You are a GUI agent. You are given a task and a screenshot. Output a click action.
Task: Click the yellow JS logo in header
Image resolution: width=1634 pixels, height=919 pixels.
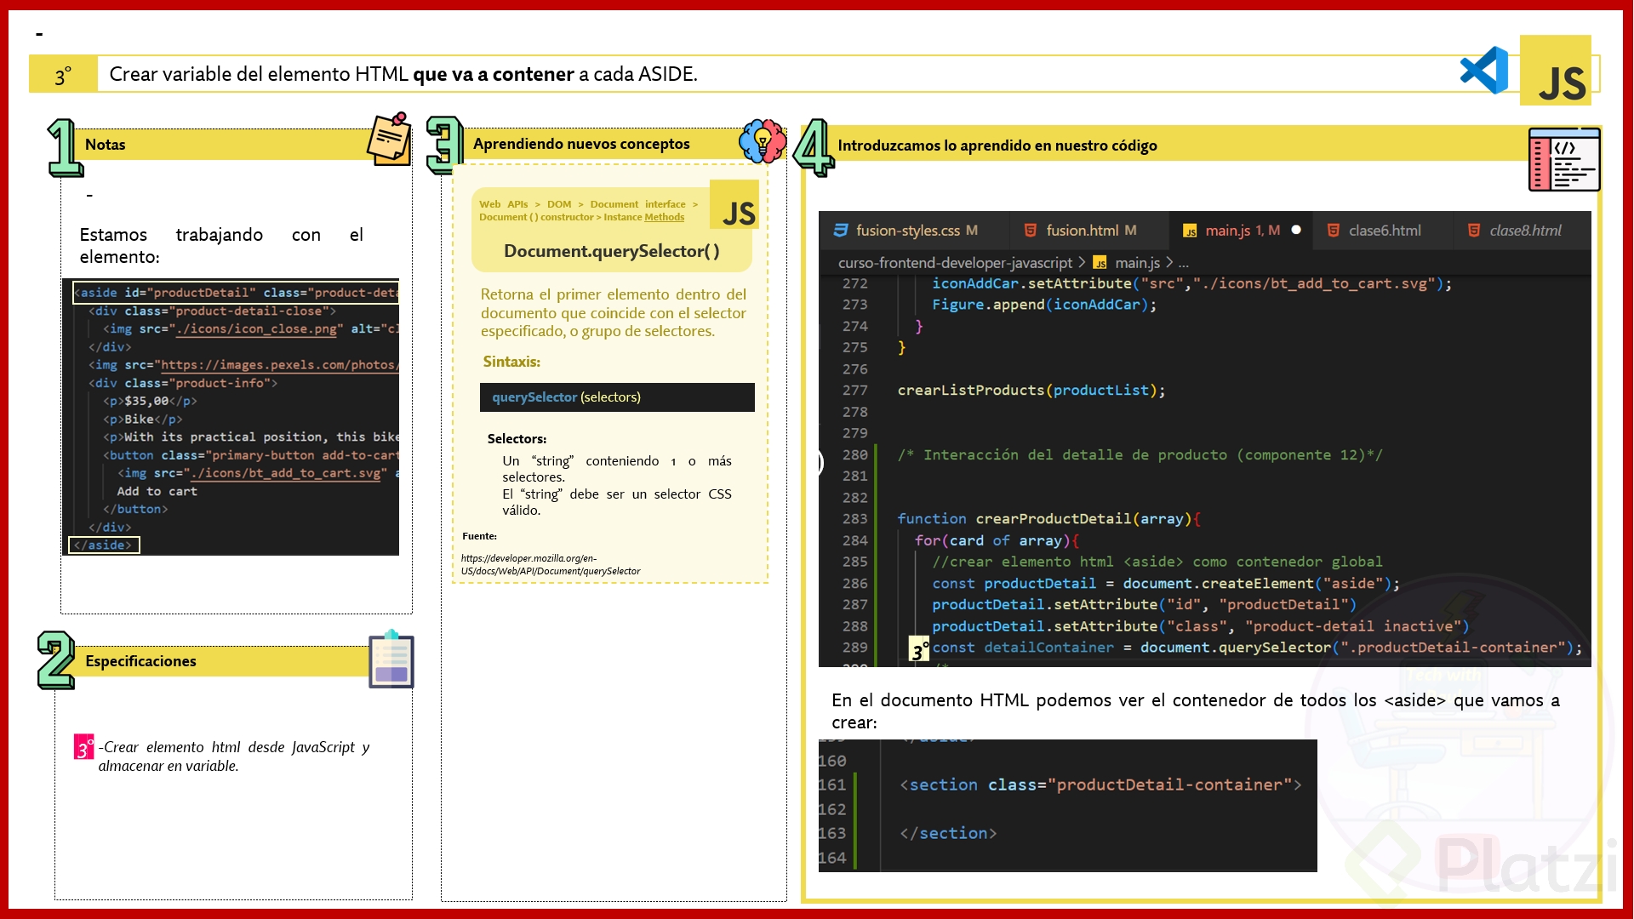coord(1556,71)
